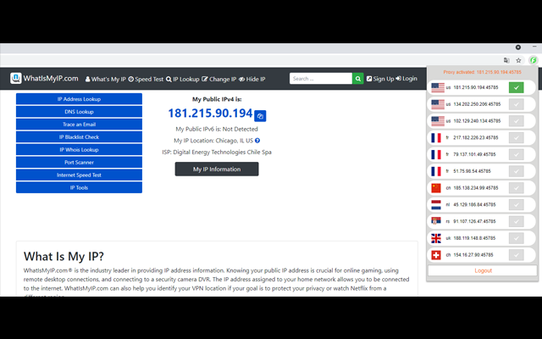Click 'My IP Location: Chicago, IL US' text
Image resolution: width=542 pixels, height=339 pixels.
pos(213,141)
